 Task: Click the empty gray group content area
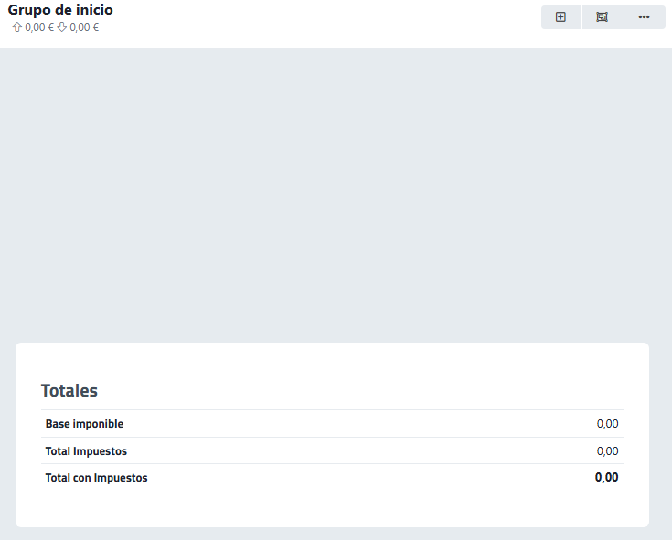(336, 192)
